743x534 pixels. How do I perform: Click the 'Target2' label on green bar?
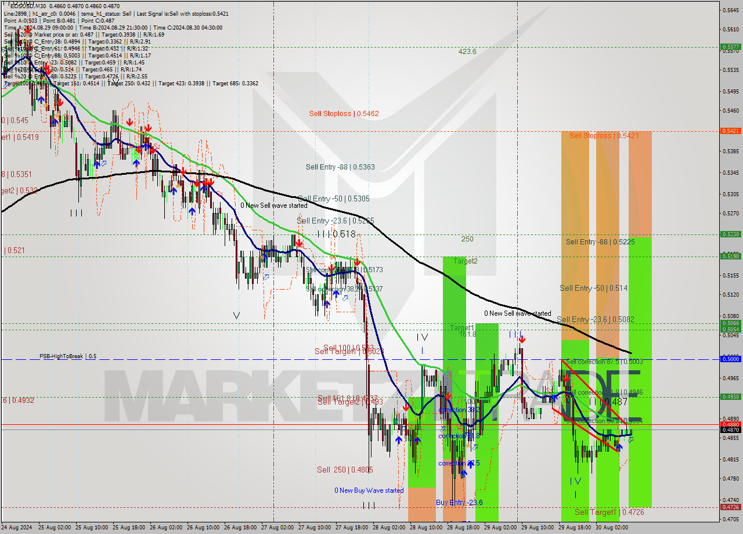pos(466,261)
